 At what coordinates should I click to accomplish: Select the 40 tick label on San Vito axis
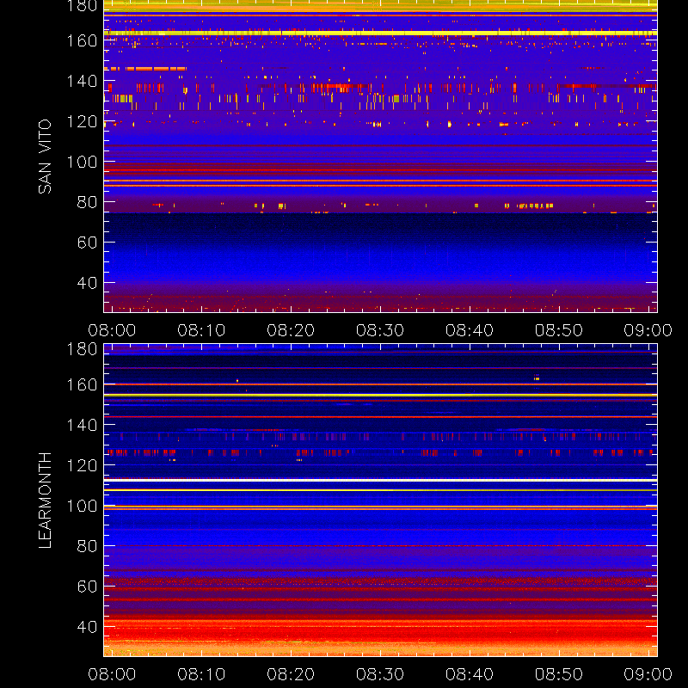coord(87,283)
